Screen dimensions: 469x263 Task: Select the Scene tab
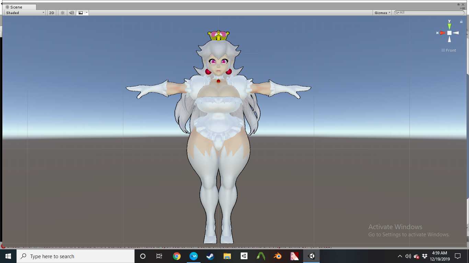coord(14,7)
